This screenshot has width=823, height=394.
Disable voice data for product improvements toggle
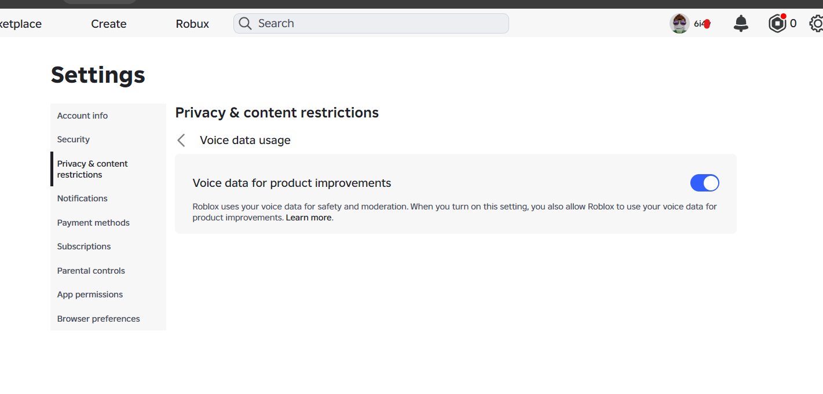(x=705, y=183)
